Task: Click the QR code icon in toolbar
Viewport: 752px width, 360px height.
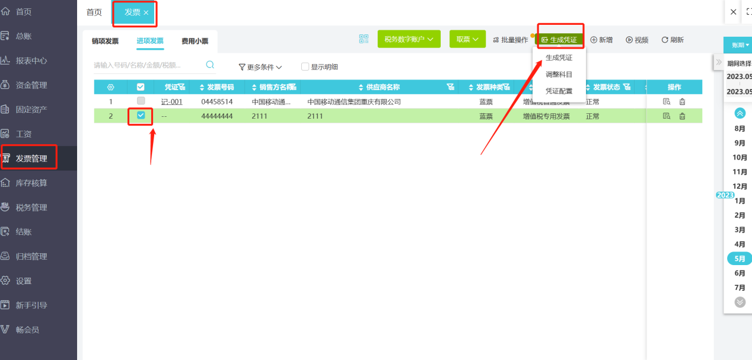Action: (364, 39)
